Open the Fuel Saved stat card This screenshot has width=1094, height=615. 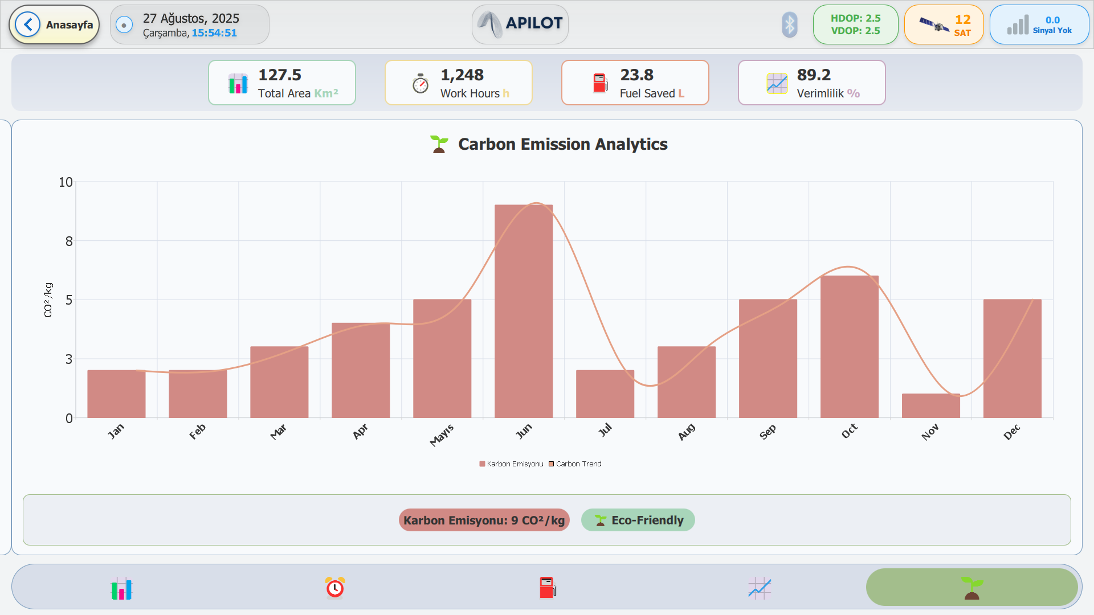point(635,83)
